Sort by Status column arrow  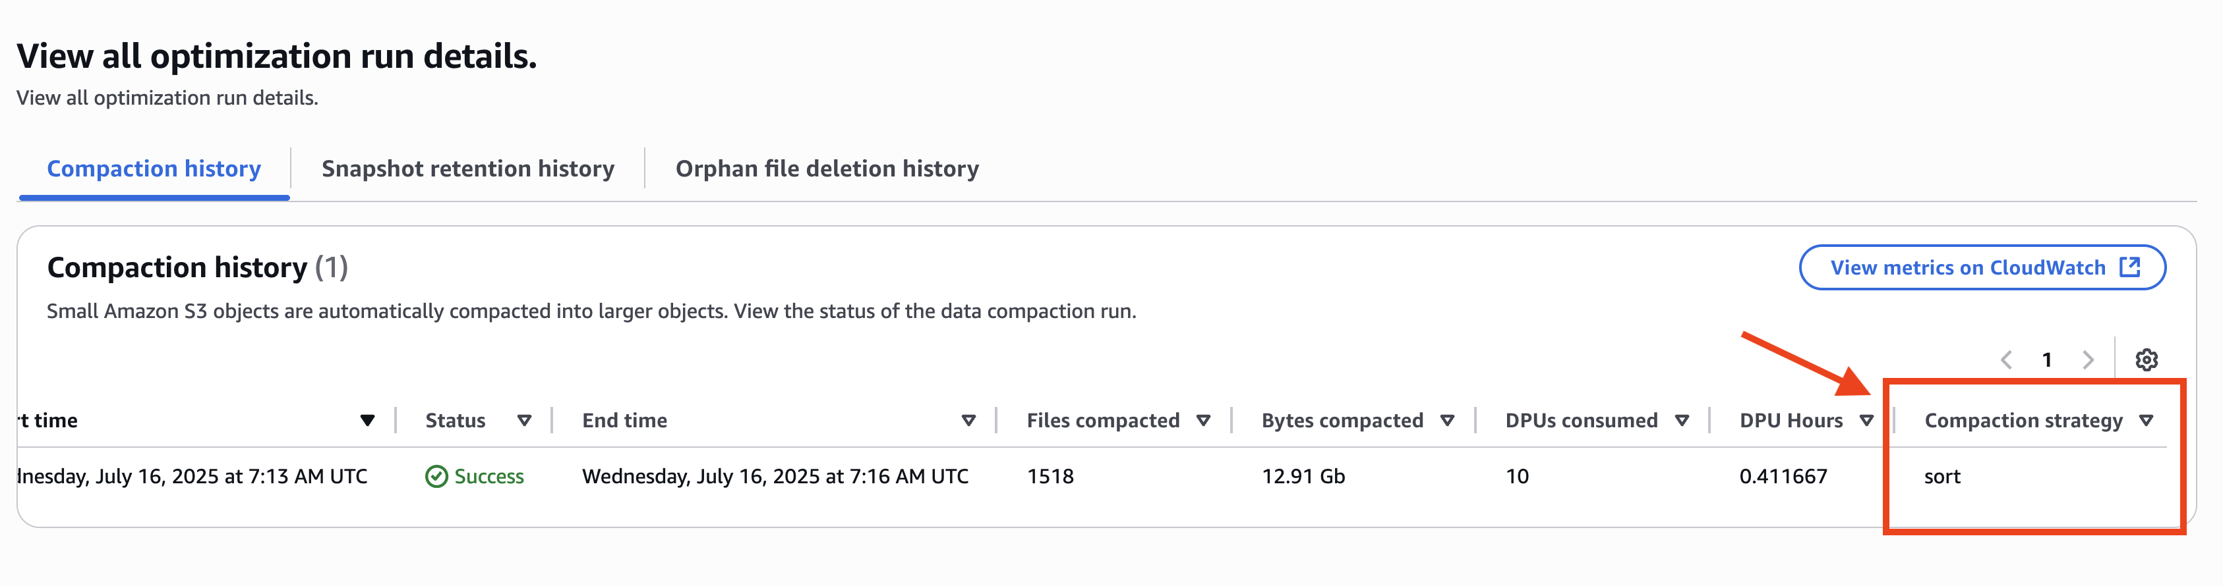click(524, 421)
